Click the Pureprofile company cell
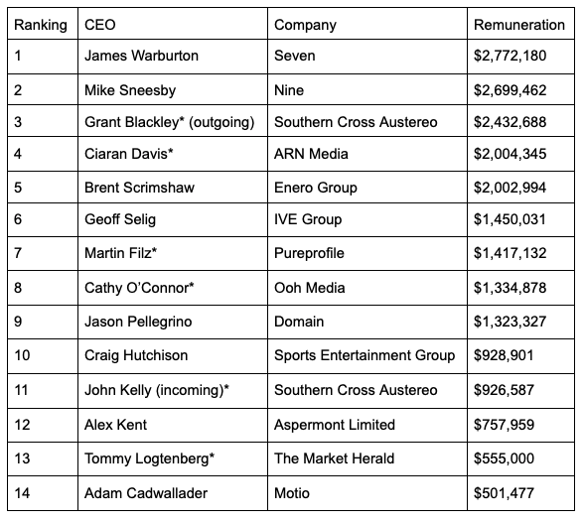The width and height of the screenshot is (584, 522). point(367,253)
